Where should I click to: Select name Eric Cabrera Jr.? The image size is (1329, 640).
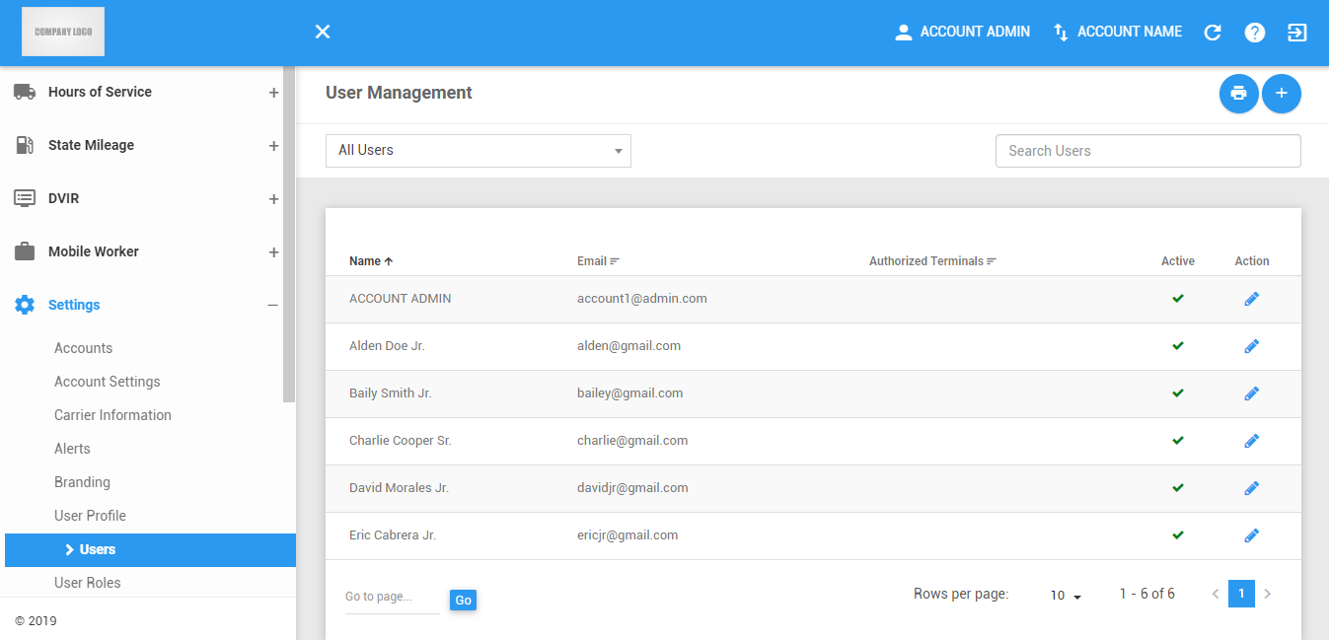[393, 535]
